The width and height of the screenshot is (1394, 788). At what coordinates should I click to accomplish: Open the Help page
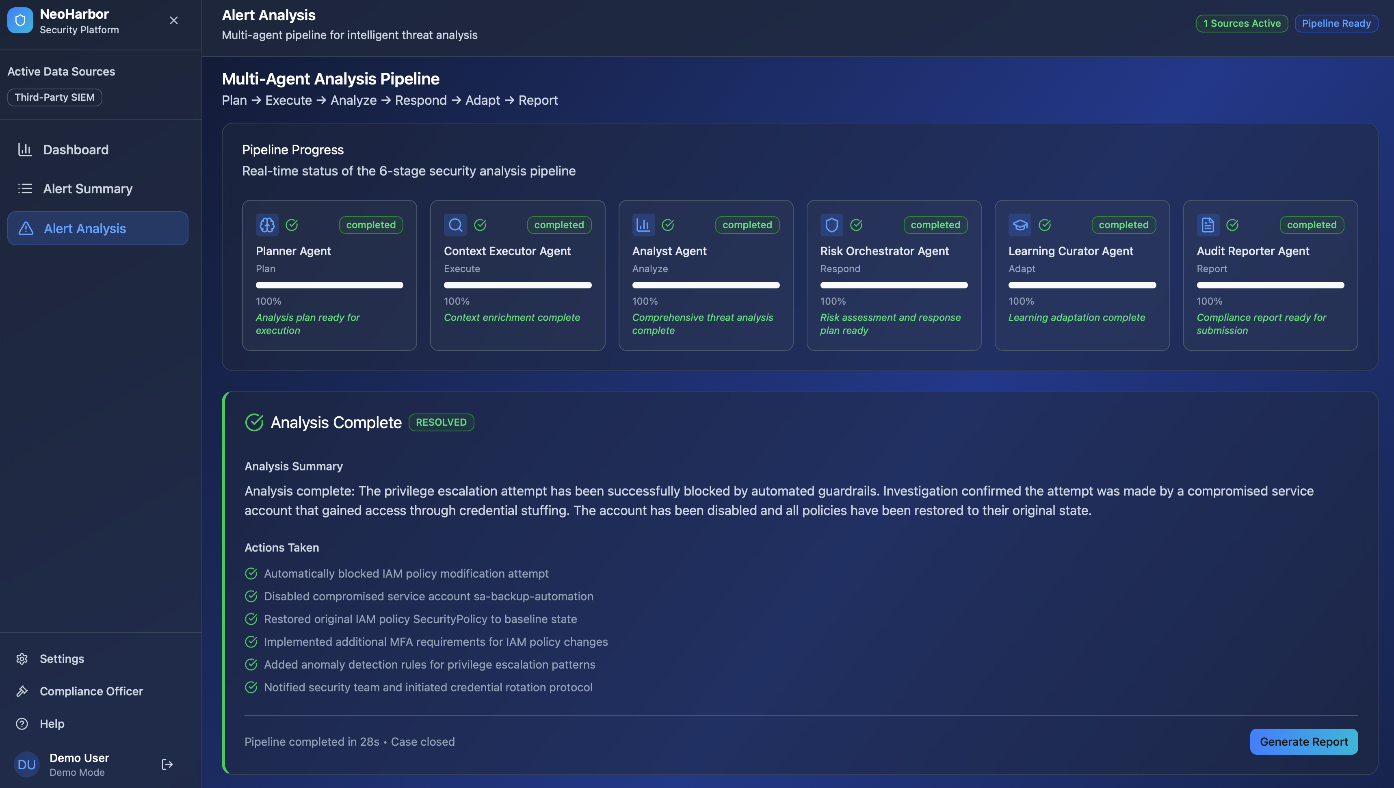52,723
